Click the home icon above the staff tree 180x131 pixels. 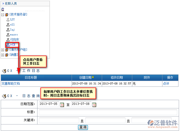(x=3, y=9)
